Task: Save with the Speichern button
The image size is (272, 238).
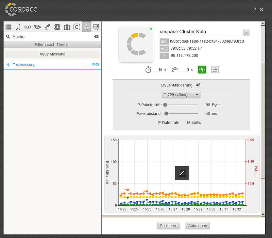Action: [x=169, y=226]
